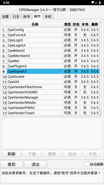Select the CpePluginUI plugin row
104x185 pixels.
51,66
